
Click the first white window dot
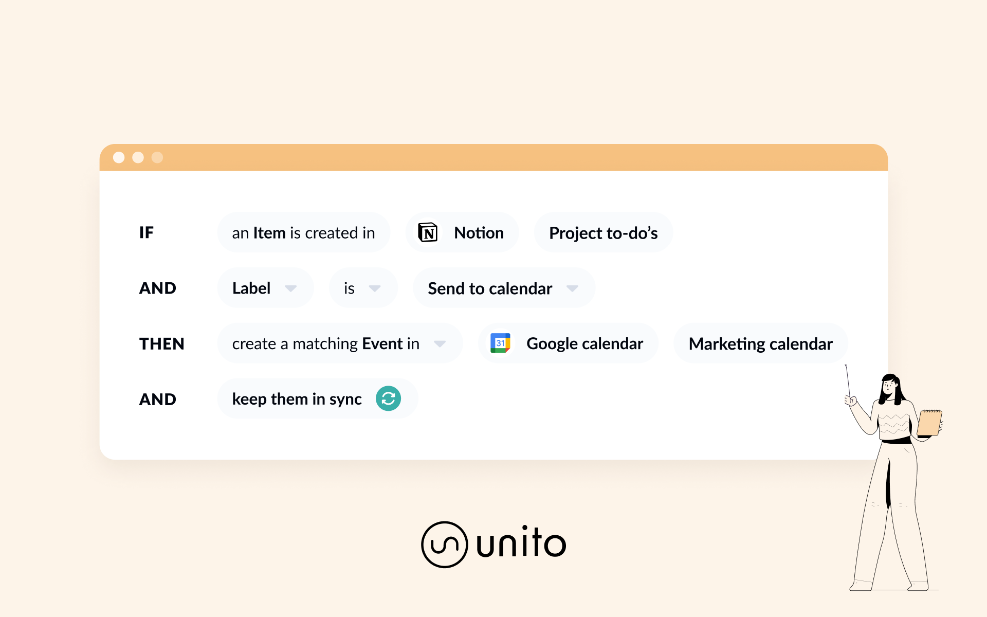tap(119, 157)
